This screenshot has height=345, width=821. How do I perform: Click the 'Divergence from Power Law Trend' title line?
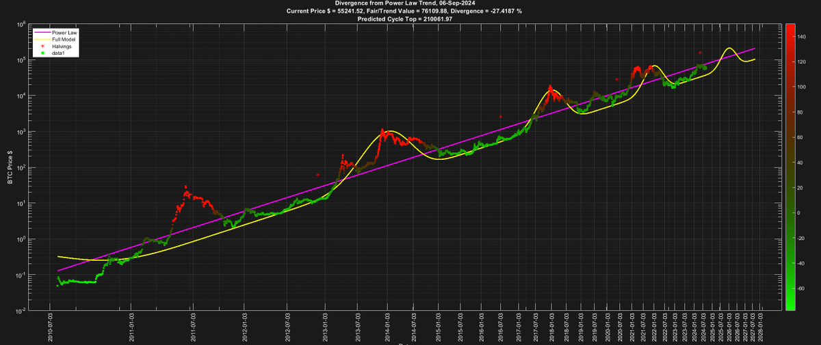[405, 4]
